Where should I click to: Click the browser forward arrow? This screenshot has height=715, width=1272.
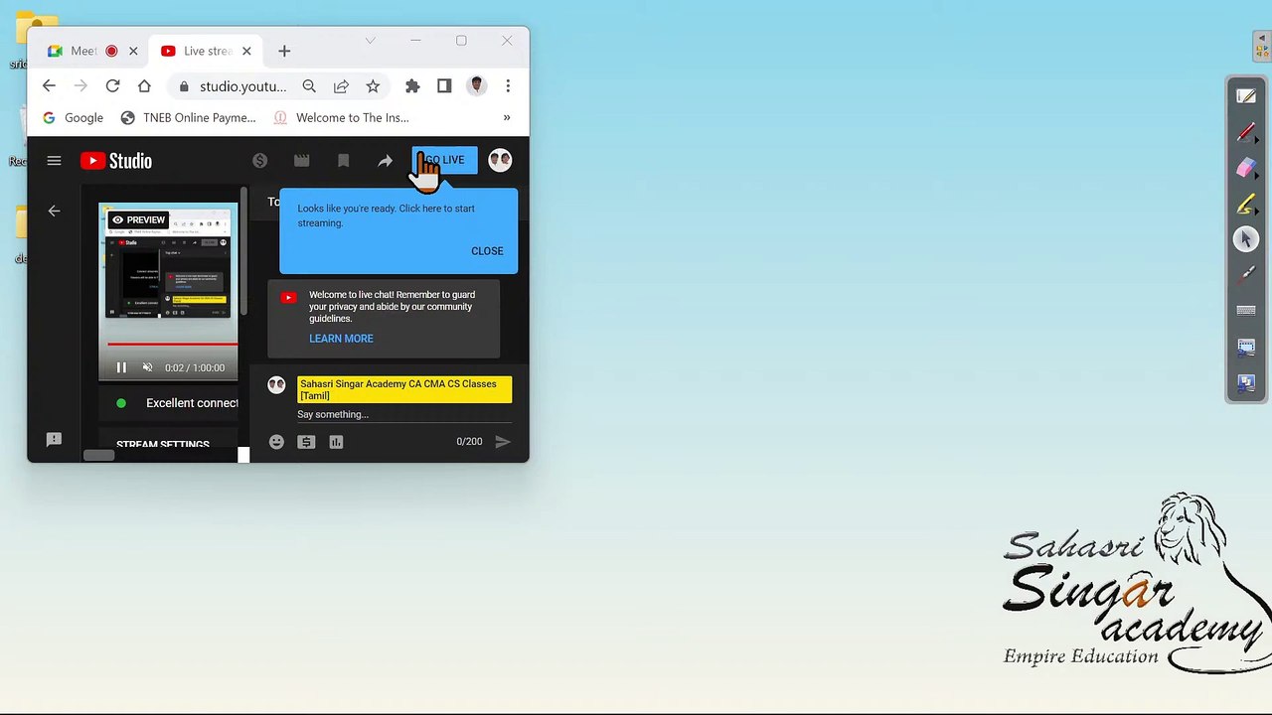tap(80, 86)
